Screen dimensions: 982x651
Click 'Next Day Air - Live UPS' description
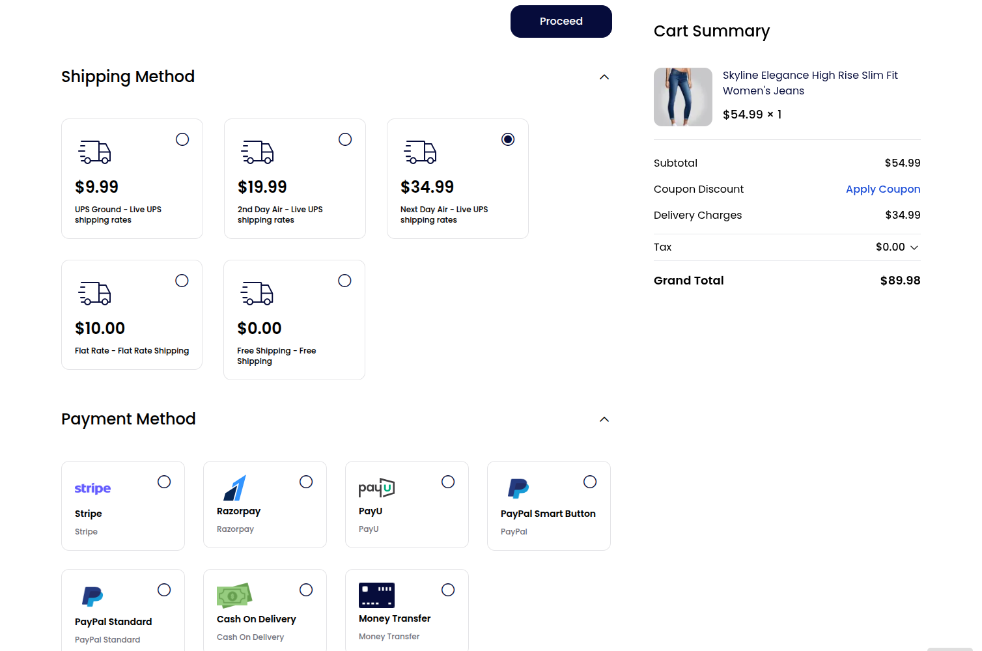click(444, 215)
